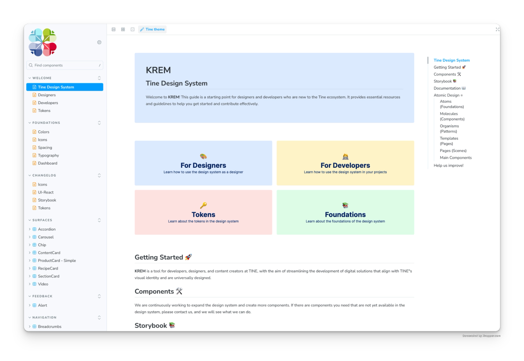524x361 pixels.
Task: Jump to Molecules (Components) in table of contents
Action: [452, 116]
